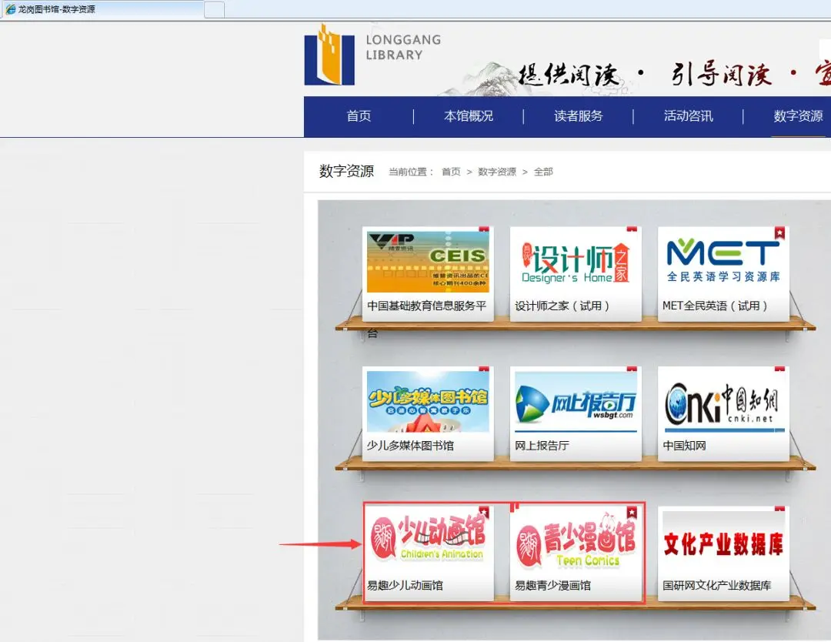Open the 网上报告厅 wsbgt.com thumbnail
The height and width of the screenshot is (642, 831).
pyautogui.click(x=576, y=402)
